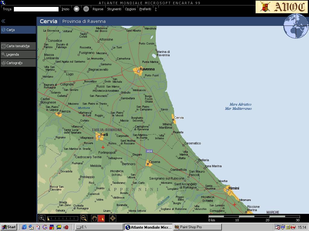309x231 pixels.
Task: Click the Cervia label on map
Action: (179, 118)
